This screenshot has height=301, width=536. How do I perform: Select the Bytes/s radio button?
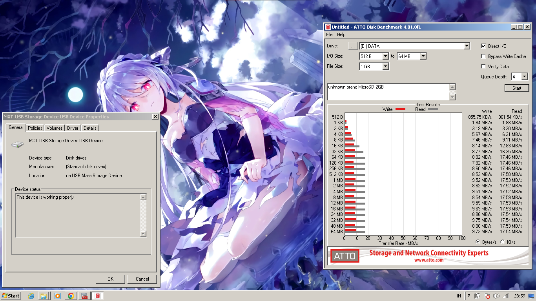click(x=478, y=242)
